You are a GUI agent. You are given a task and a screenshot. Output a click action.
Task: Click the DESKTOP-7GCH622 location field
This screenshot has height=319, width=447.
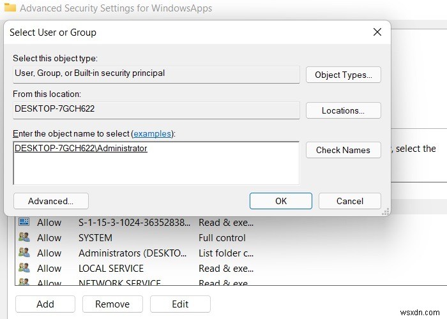click(x=156, y=110)
